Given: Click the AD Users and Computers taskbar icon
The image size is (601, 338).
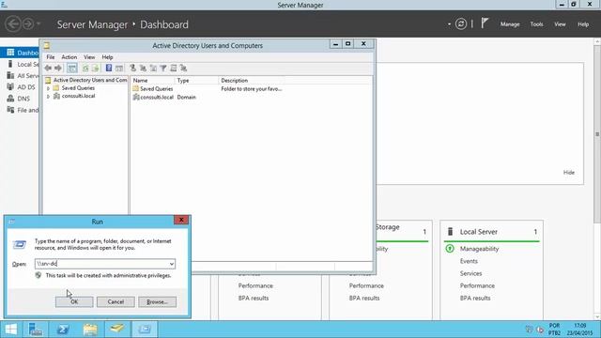Looking at the screenshot, I should (x=116, y=330).
